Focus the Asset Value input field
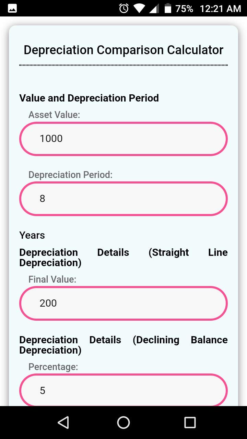Screen dimensions: 247x439 click(123, 139)
